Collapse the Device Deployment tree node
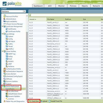The width and height of the screenshot is (103, 103). (x=2, y=86)
